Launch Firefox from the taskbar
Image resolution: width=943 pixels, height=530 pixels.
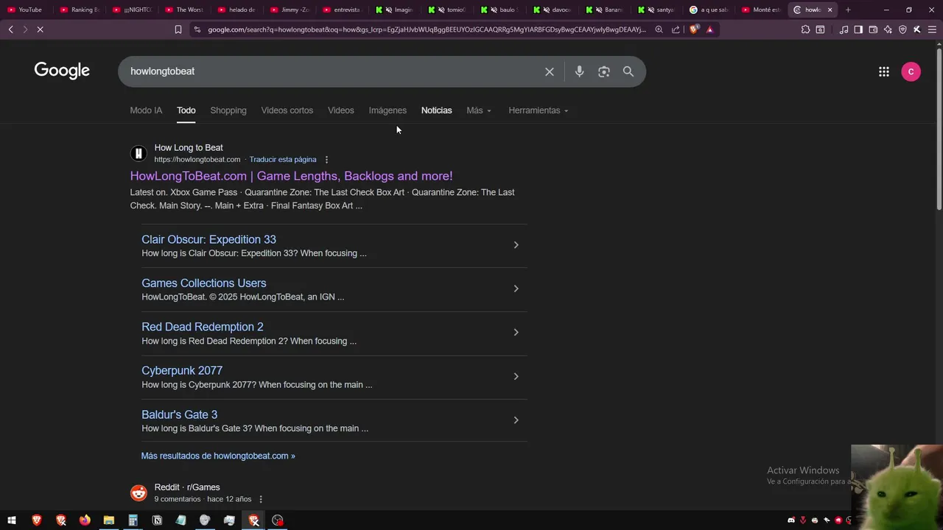point(85,520)
